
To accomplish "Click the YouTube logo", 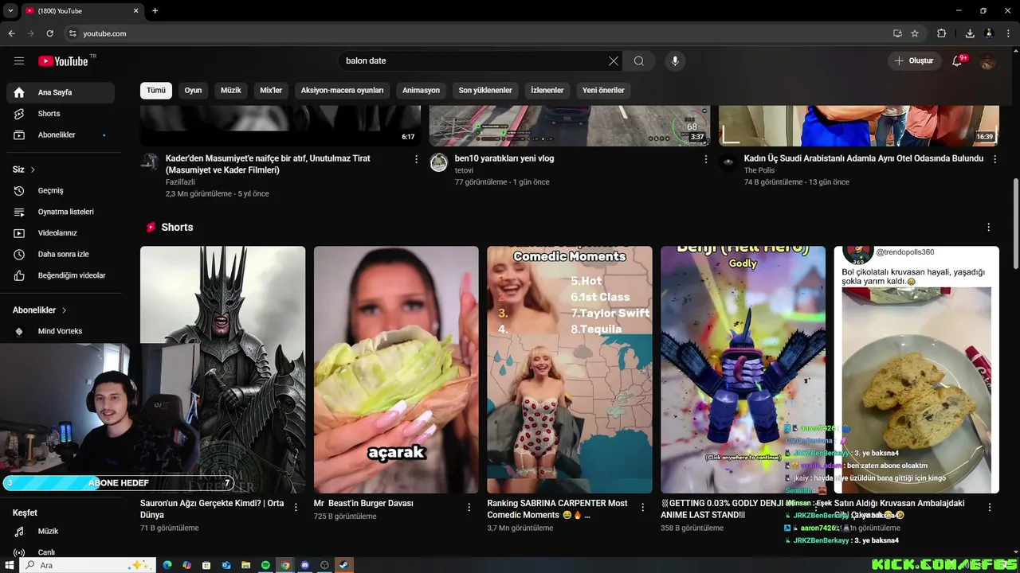I will click(x=63, y=61).
